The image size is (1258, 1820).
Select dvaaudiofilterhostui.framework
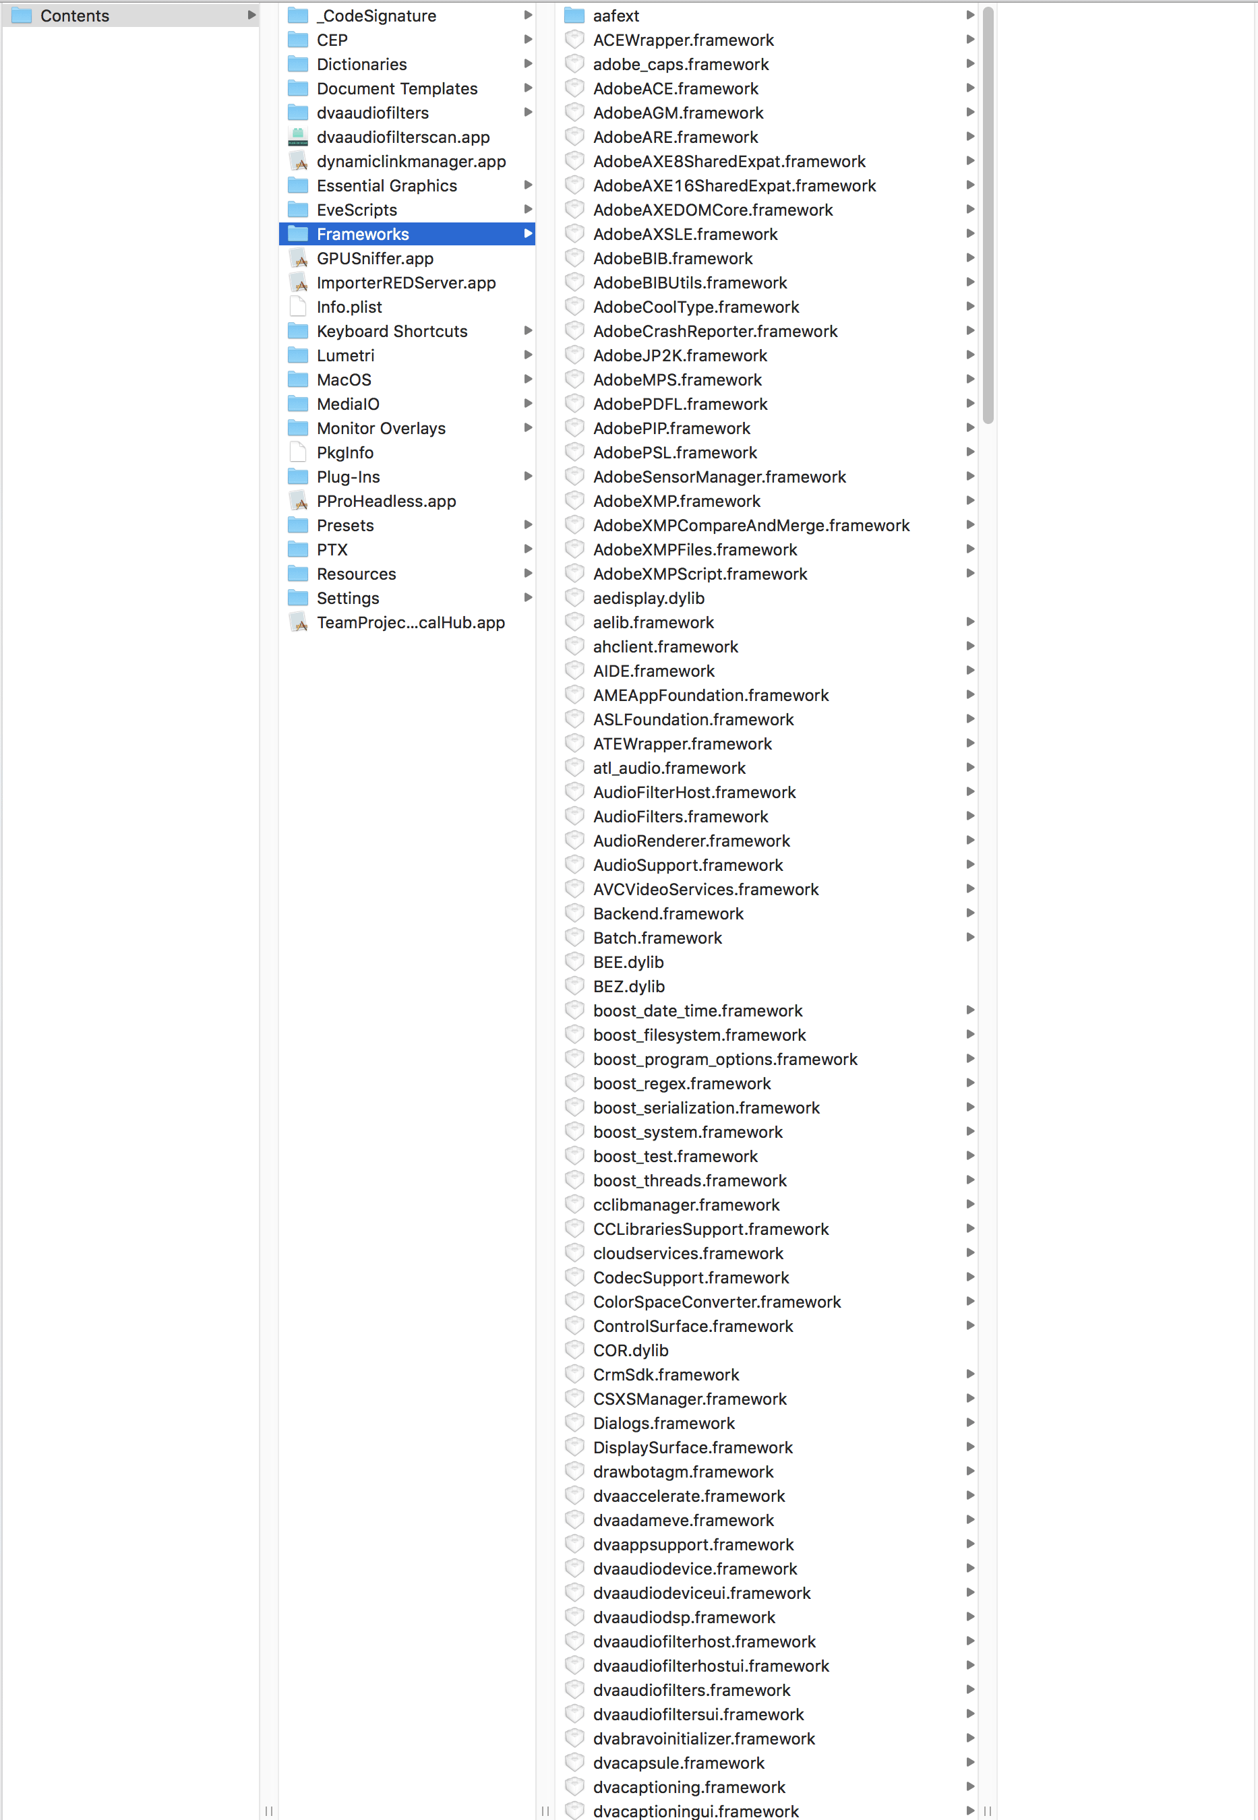[766, 1665]
